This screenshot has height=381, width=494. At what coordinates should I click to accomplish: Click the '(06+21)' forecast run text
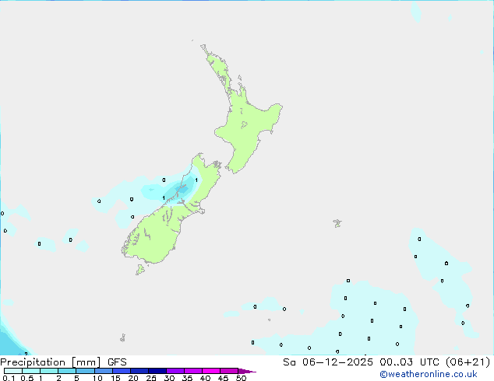tap(468, 362)
